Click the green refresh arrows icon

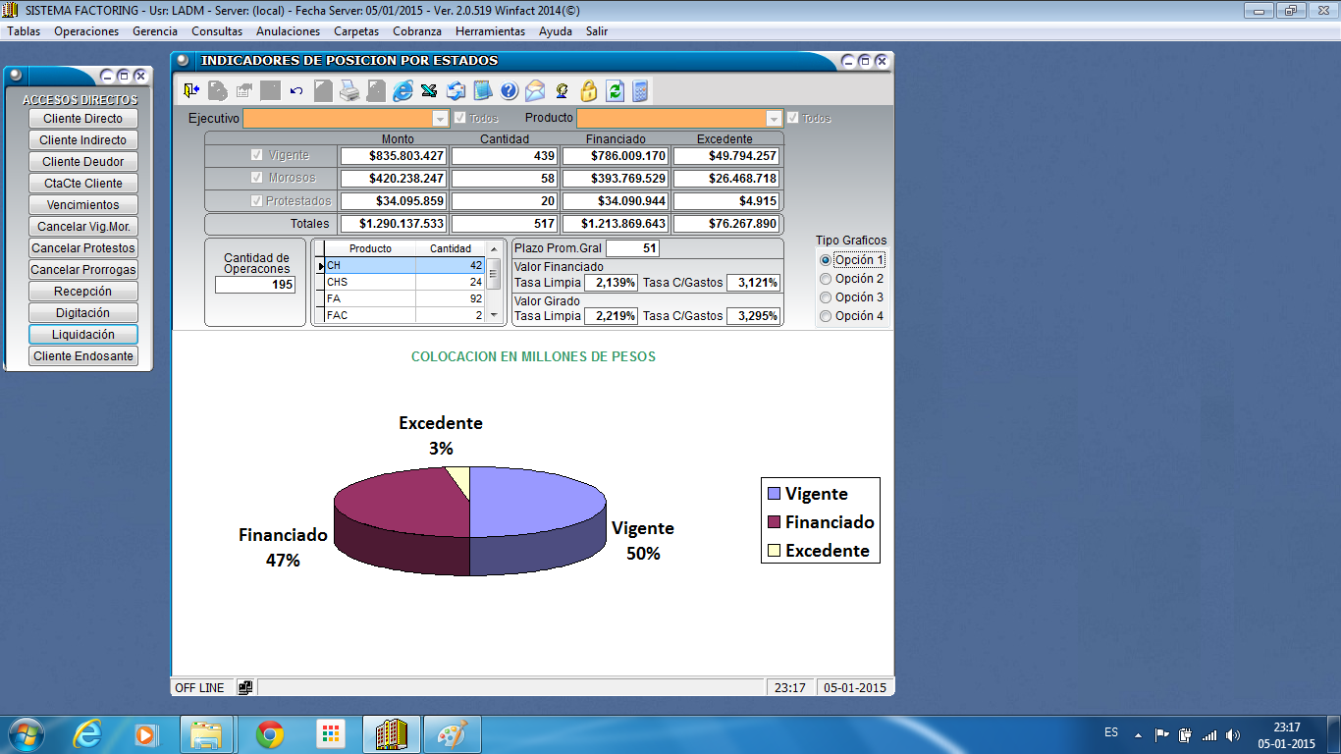(615, 91)
